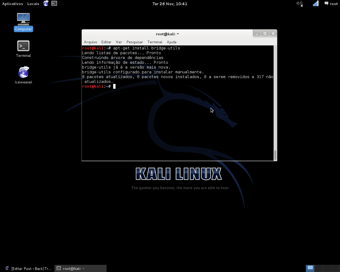Screen dimensions: 340x272
Task: Click the root@kali terminal title bar
Action: coord(167,34)
